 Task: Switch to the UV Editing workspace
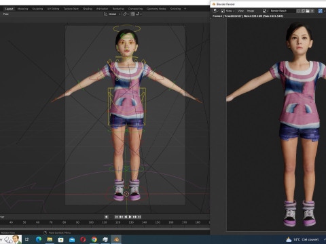click(x=53, y=9)
